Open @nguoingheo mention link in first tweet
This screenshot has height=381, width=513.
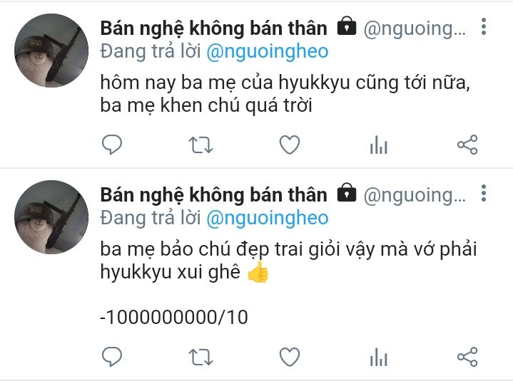[268, 52]
